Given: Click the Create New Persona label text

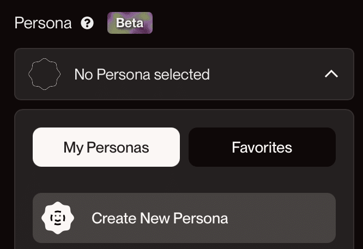Looking at the screenshot, I should (x=160, y=218).
